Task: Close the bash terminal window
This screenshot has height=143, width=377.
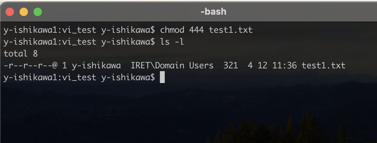Action: pos(10,12)
